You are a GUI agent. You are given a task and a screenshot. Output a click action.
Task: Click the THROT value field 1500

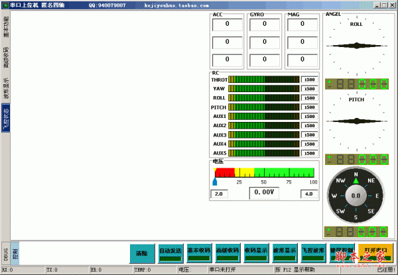[x=309, y=80]
